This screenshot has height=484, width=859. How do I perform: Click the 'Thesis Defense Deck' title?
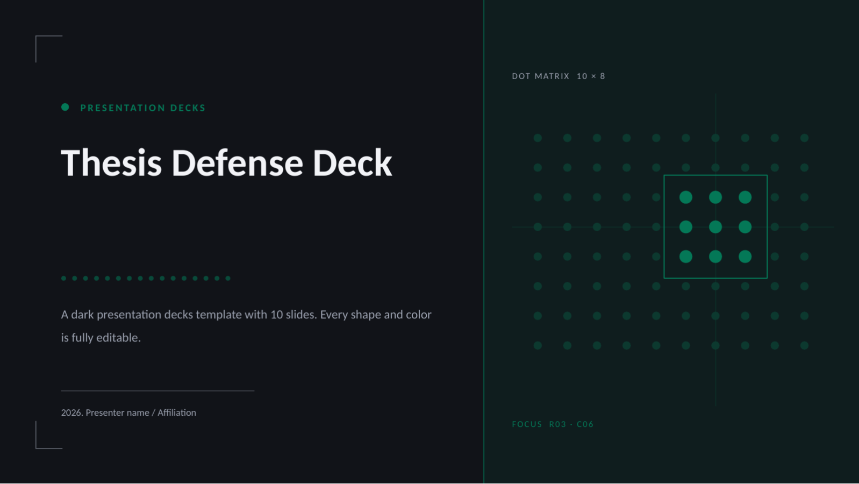[x=226, y=163]
